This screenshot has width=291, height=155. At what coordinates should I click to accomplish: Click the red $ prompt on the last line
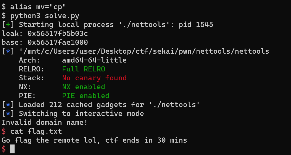click(x=4, y=149)
